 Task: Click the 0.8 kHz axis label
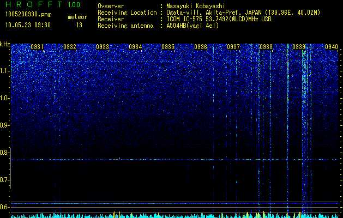[5, 153]
